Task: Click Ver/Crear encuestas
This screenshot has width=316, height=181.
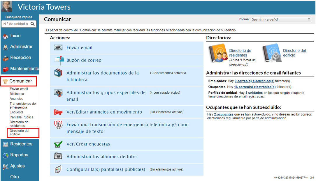Action: 88,144
